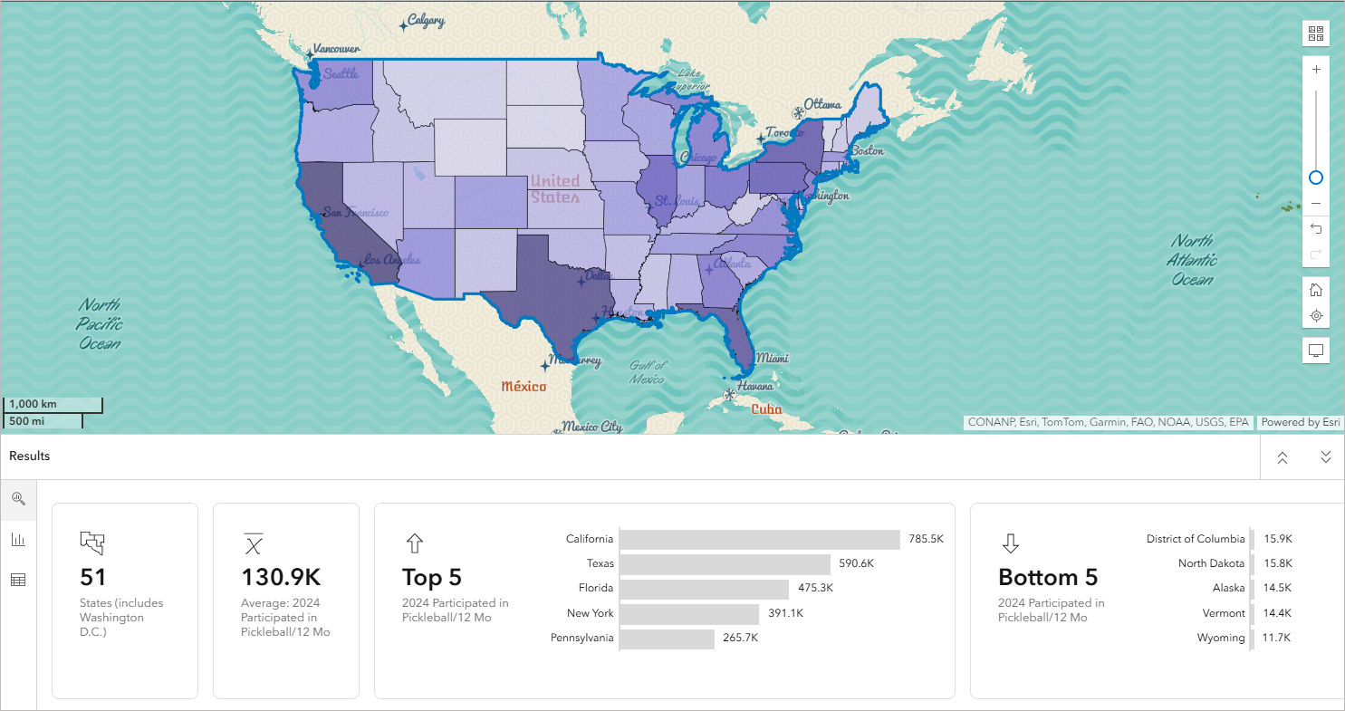Redo the map navigation

tap(1315, 255)
